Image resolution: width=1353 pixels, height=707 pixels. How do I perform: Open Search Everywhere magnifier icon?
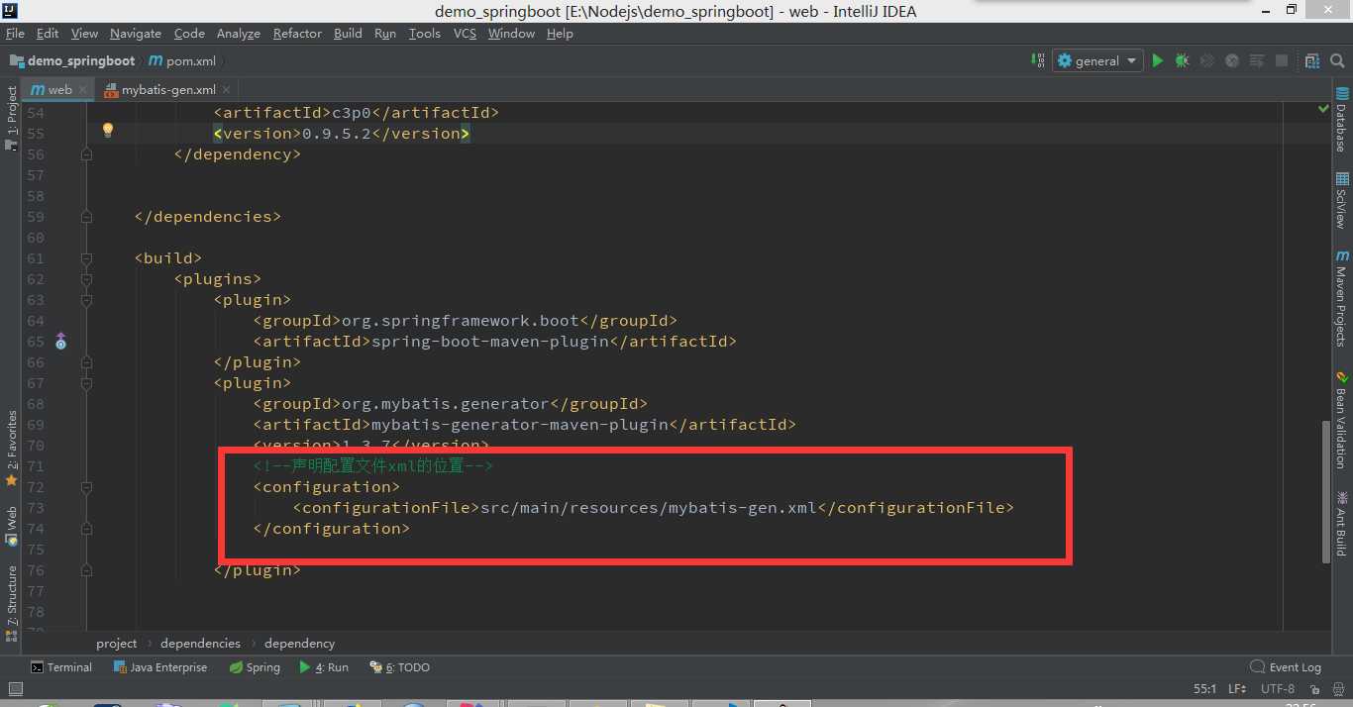coord(1339,60)
